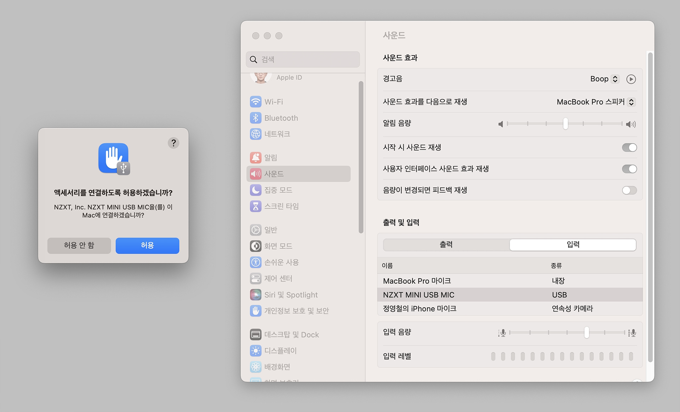
Task: Open the Boop alert sound dropdown
Action: point(604,79)
